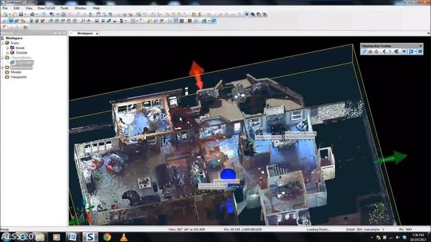Click the Print icon in top toolbar
This screenshot has height=242, width=431.
tap(32, 14)
